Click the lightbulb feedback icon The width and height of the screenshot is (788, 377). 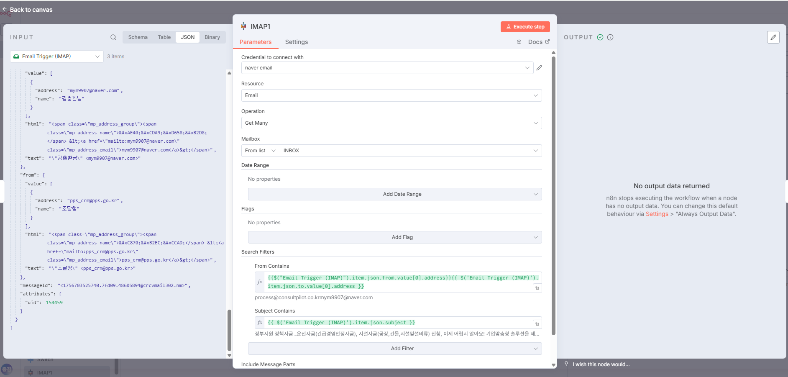pyautogui.click(x=566, y=364)
